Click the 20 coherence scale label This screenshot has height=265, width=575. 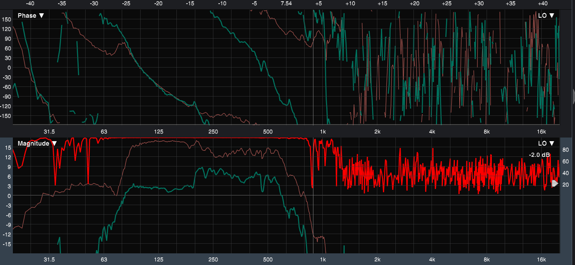coord(566,185)
